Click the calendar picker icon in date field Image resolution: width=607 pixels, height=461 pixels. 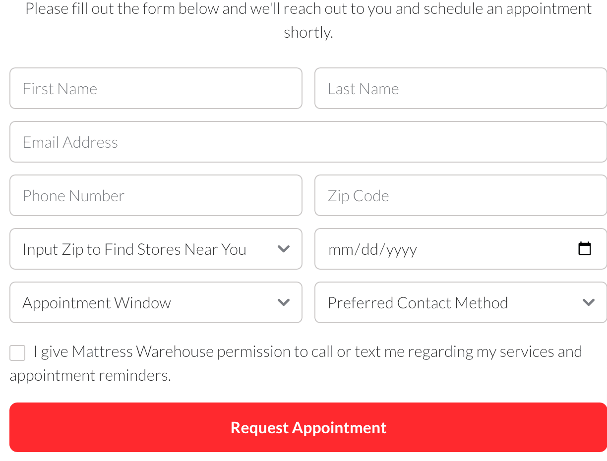click(x=585, y=248)
